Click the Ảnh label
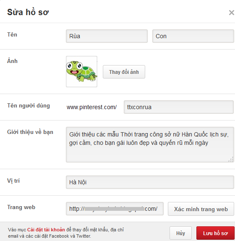This screenshot has height=241, width=235. pos(12,61)
